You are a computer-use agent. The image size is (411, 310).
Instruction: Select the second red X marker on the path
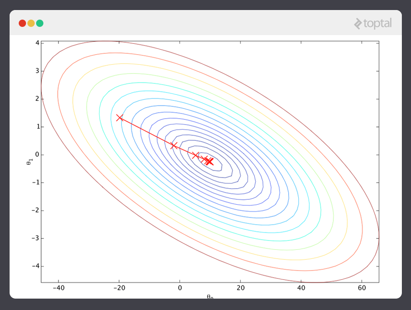[x=174, y=145]
